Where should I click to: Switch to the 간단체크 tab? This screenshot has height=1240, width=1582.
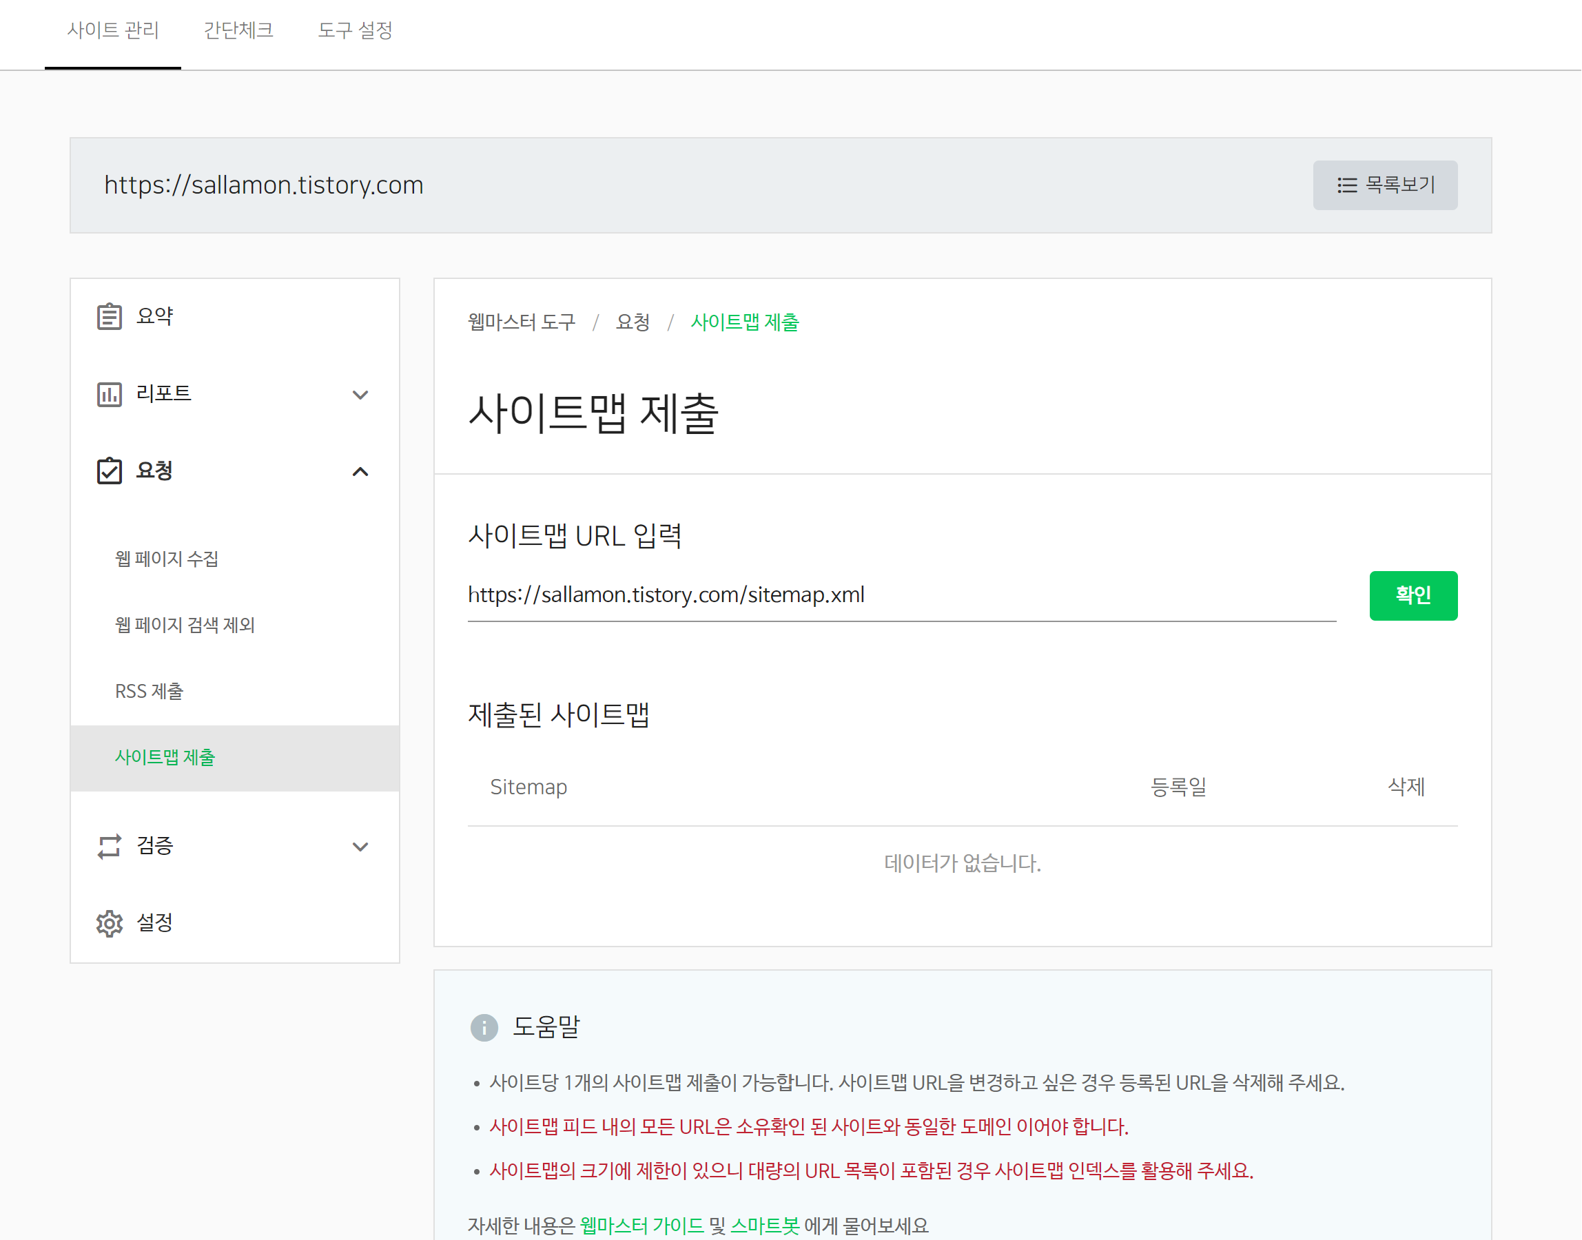pyautogui.click(x=238, y=30)
